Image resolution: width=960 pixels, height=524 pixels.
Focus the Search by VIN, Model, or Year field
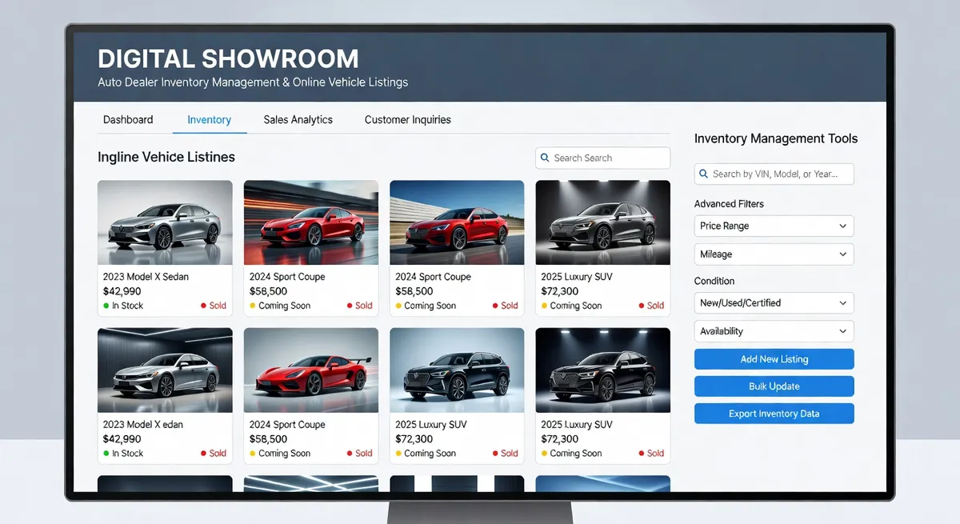pyautogui.click(x=774, y=174)
